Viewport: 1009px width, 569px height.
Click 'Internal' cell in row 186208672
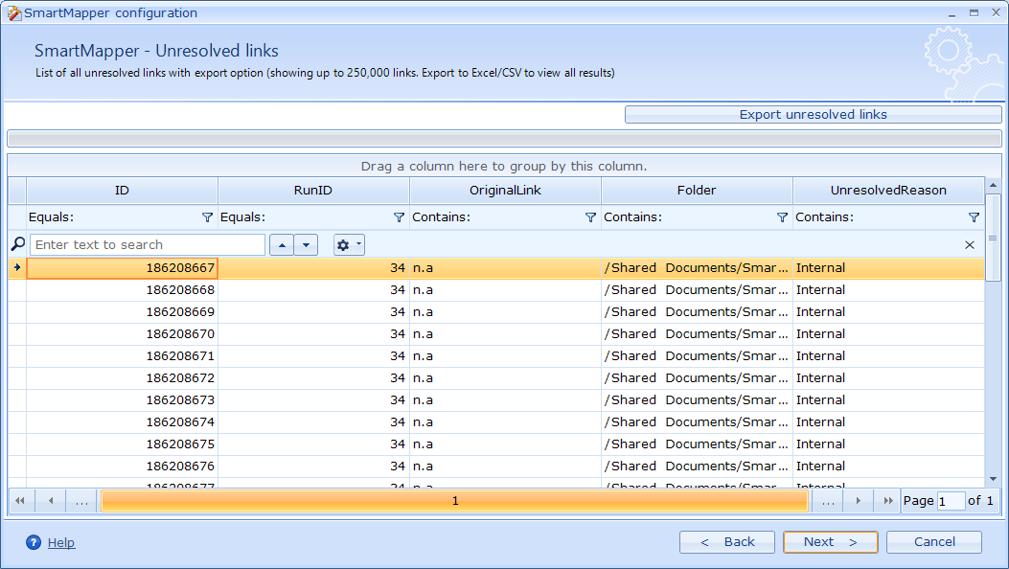pos(888,378)
